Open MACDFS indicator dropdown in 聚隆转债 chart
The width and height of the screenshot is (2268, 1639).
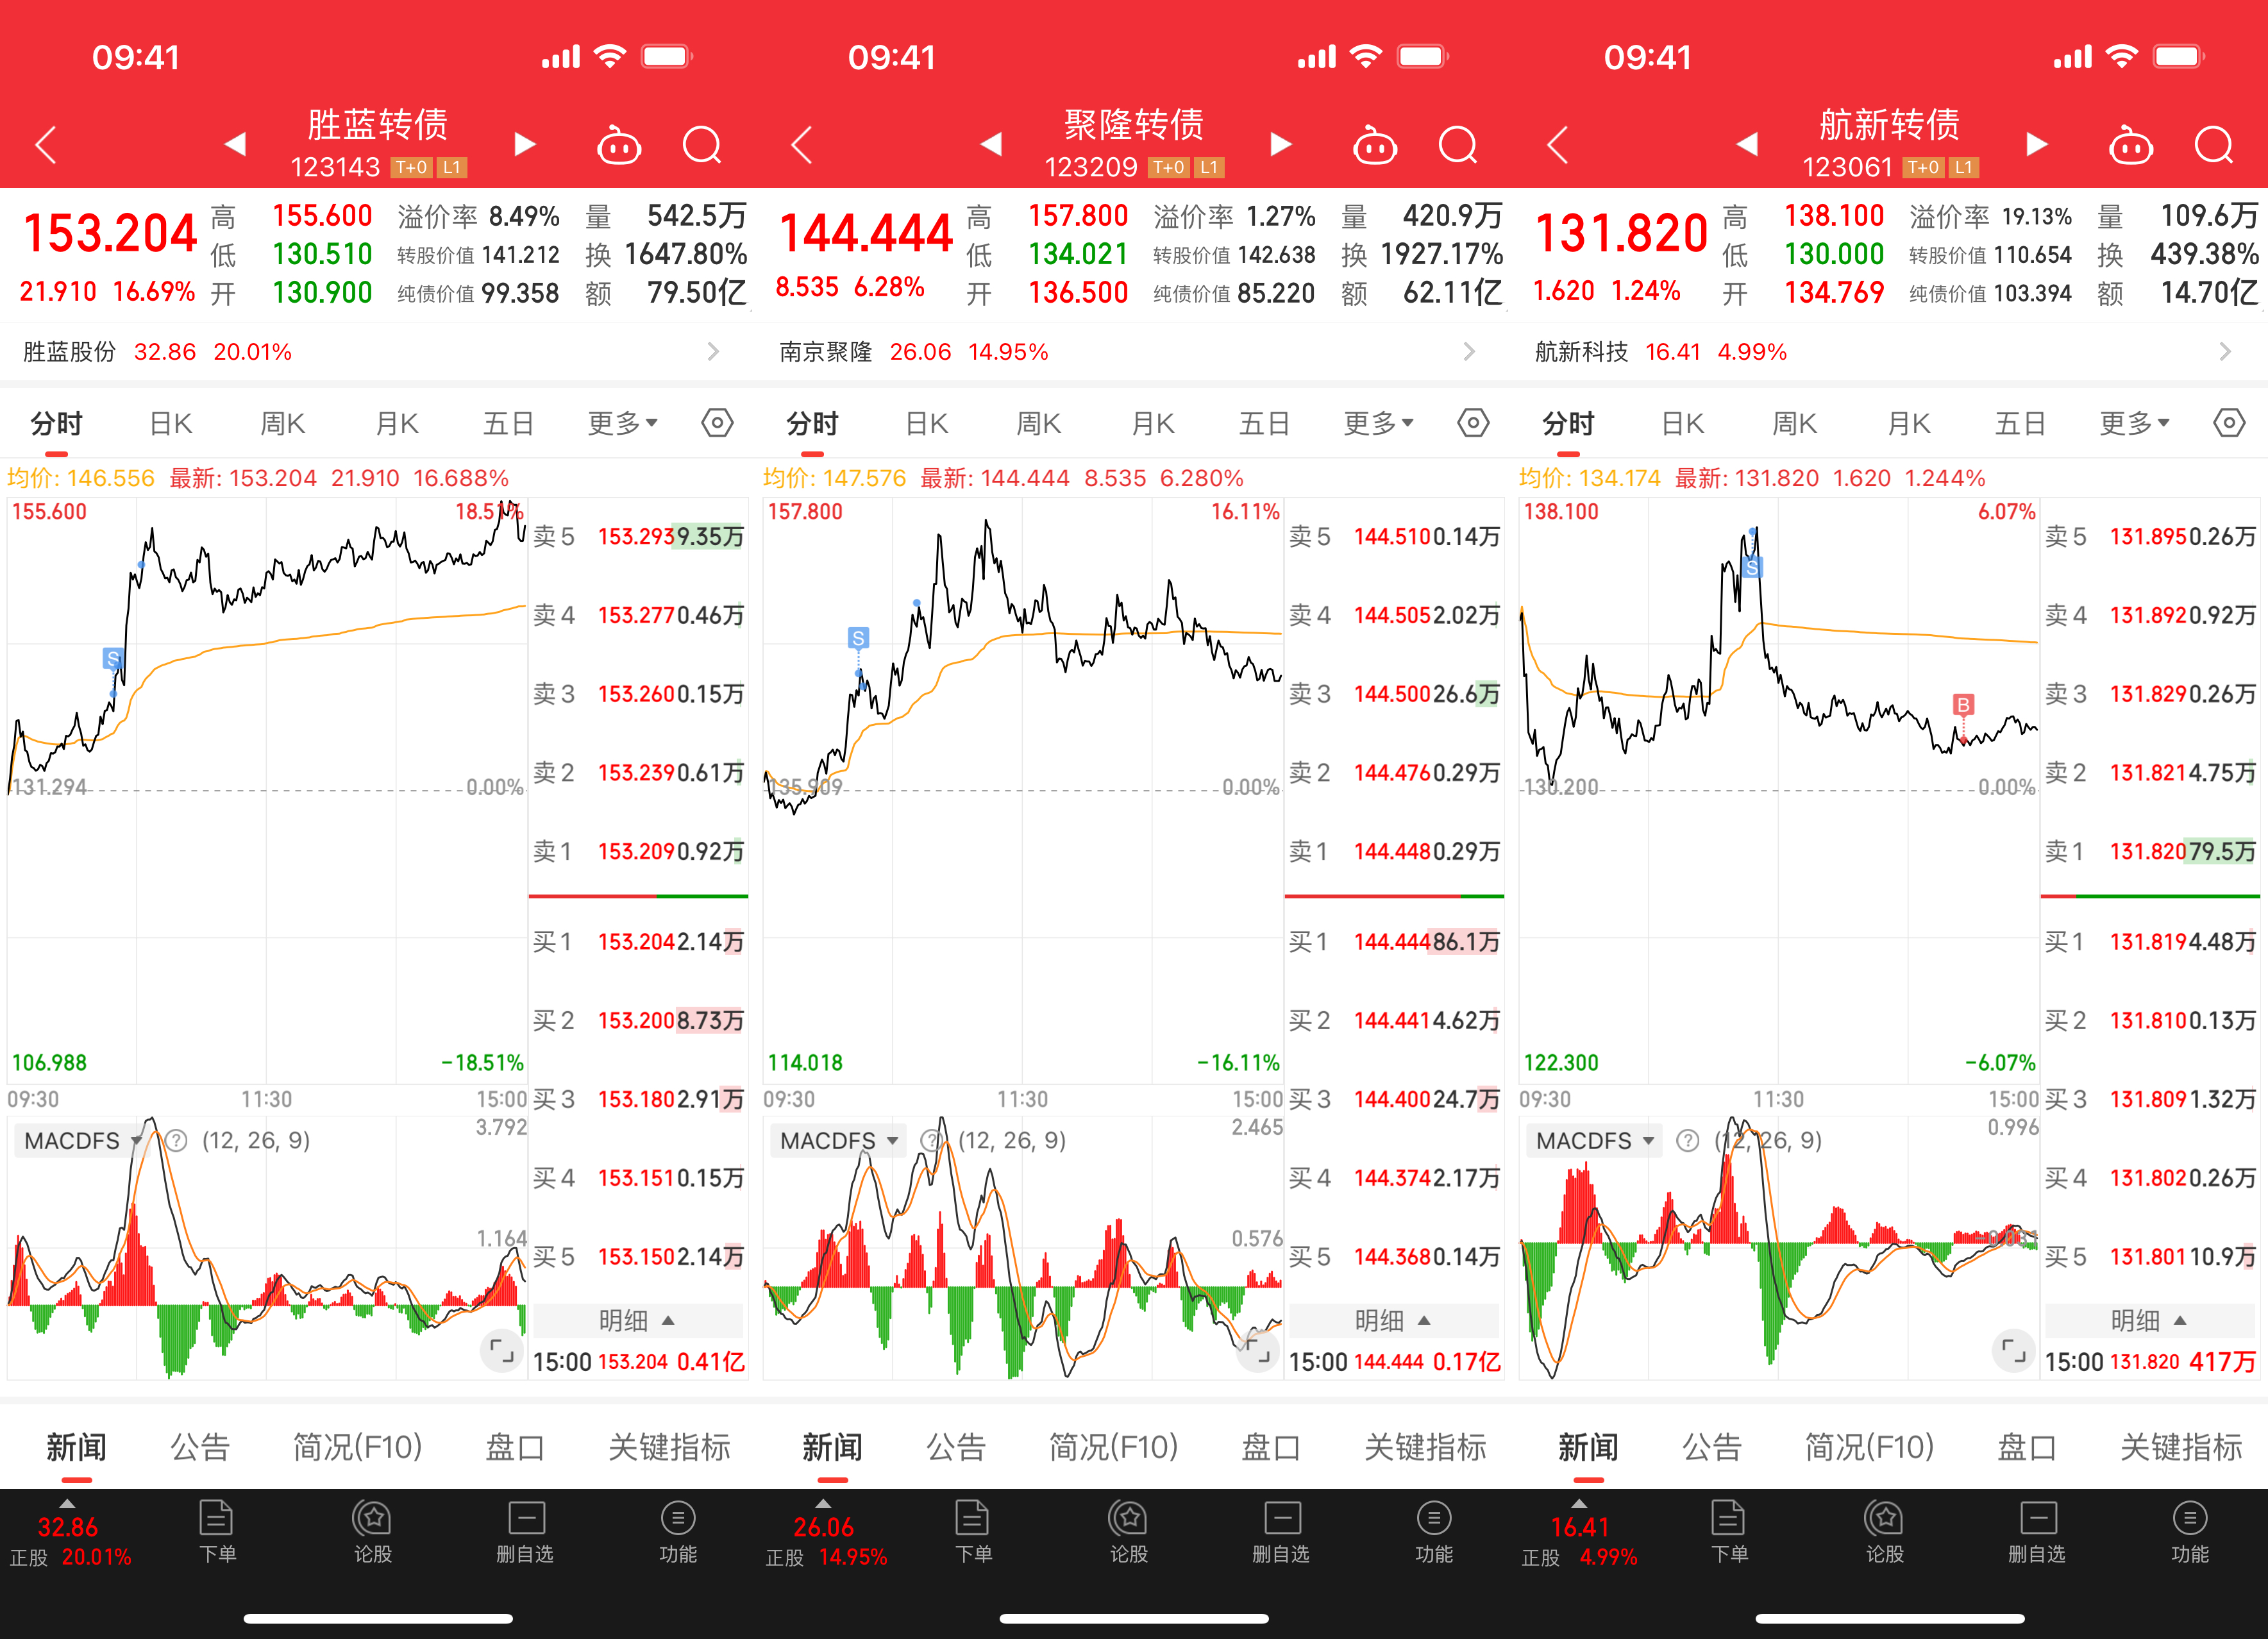[838, 1141]
